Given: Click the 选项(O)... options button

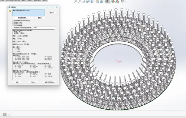Looking at the screenshot, I should pos(52,13).
